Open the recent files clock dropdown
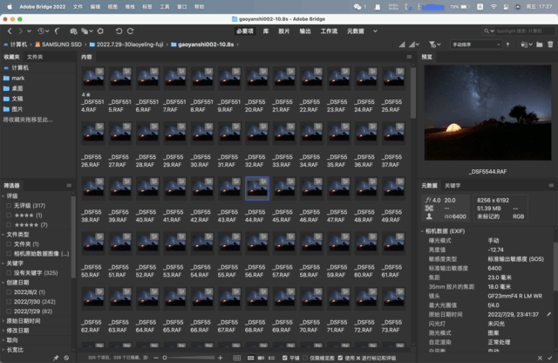558x363 pixels. (44, 31)
